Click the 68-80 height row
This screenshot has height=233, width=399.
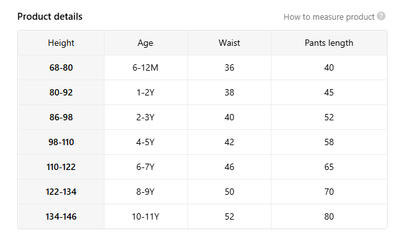pos(202,67)
